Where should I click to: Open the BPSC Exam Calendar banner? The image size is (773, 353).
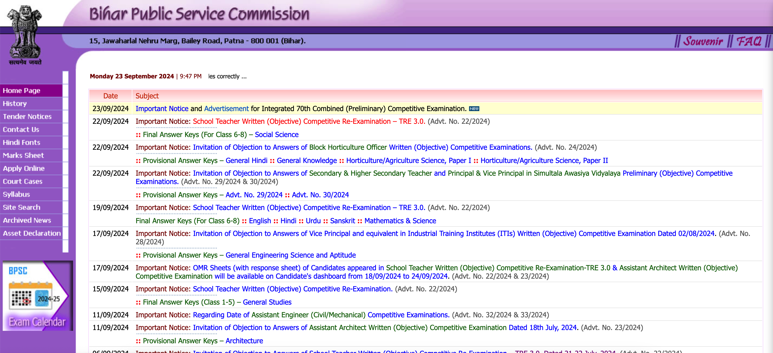38,295
